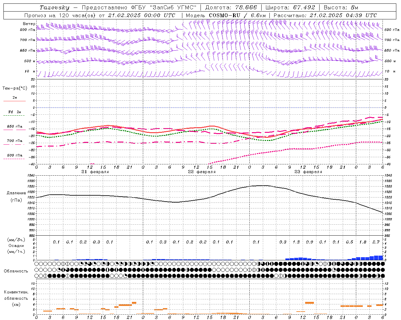Click the '(гПа)' unit under Давление

(x=16, y=200)
